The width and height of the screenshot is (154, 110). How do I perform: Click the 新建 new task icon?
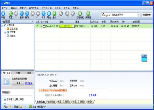pyautogui.click(x=3, y=13)
